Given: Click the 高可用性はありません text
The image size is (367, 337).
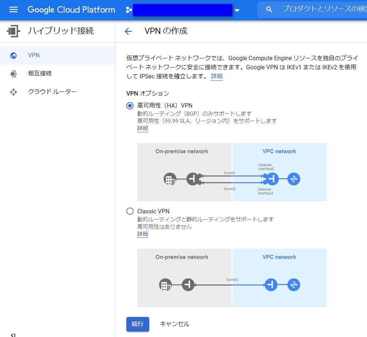Looking at the screenshot, I should 165,226.
